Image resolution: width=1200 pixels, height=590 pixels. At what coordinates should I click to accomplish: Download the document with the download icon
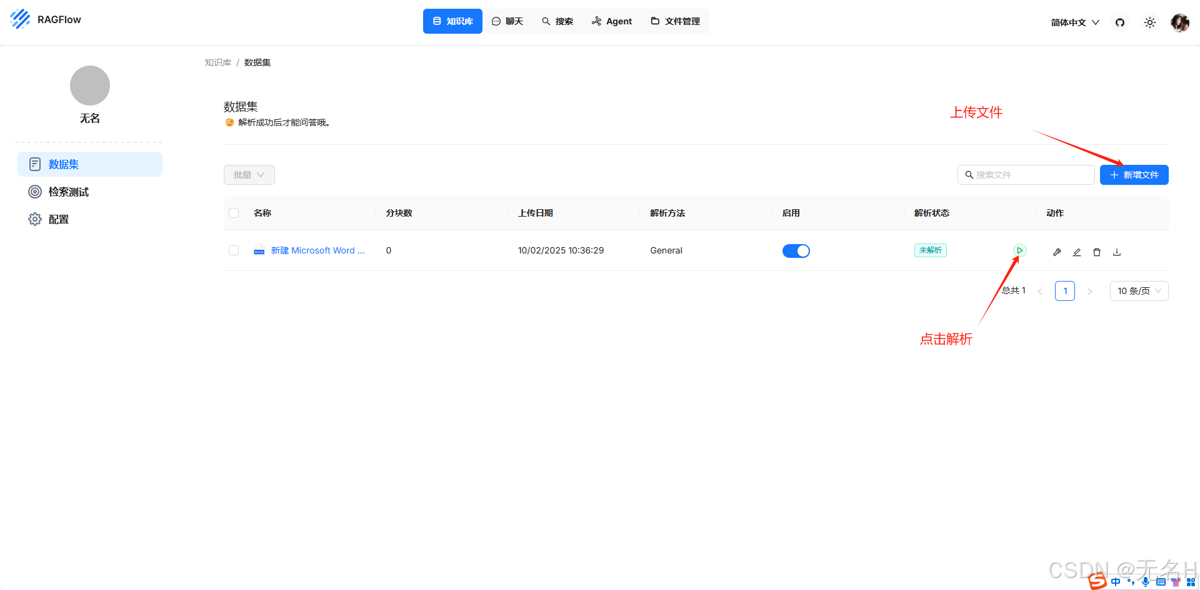(x=1117, y=252)
